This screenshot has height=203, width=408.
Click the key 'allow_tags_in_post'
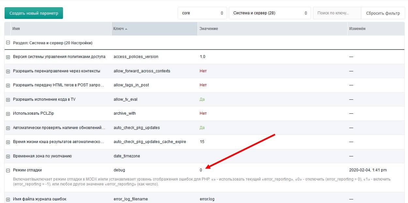(131, 85)
